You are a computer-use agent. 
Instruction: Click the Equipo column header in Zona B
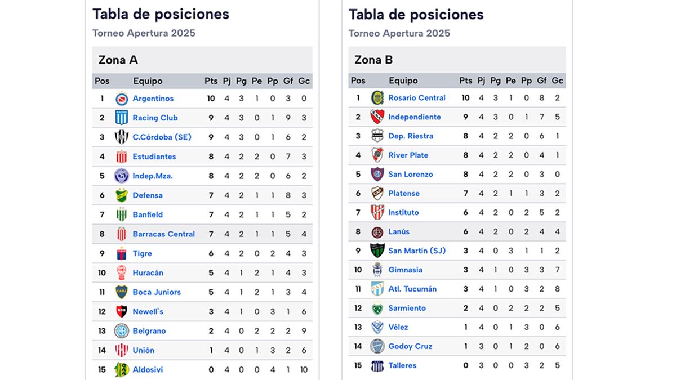coord(403,81)
